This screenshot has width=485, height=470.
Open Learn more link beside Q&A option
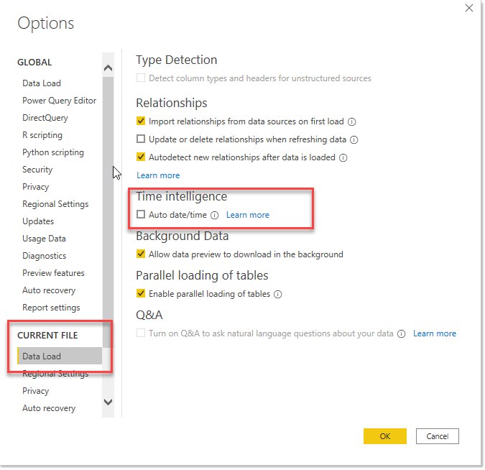435,333
